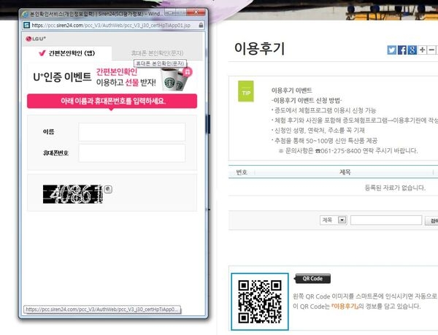Switch to 휴대폰 본인확인(문자) tab
The image size is (438, 335).
tap(157, 53)
